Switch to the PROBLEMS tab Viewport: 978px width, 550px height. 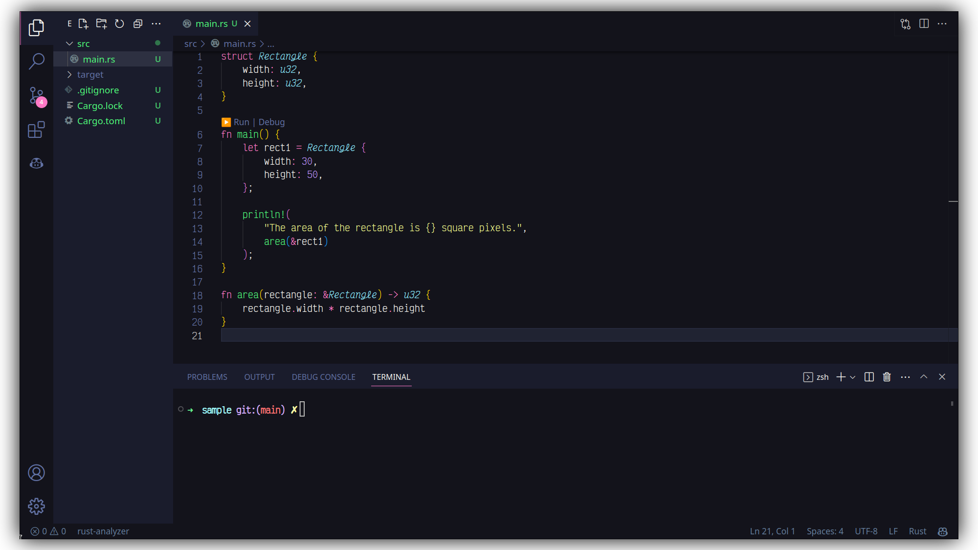tap(207, 377)
